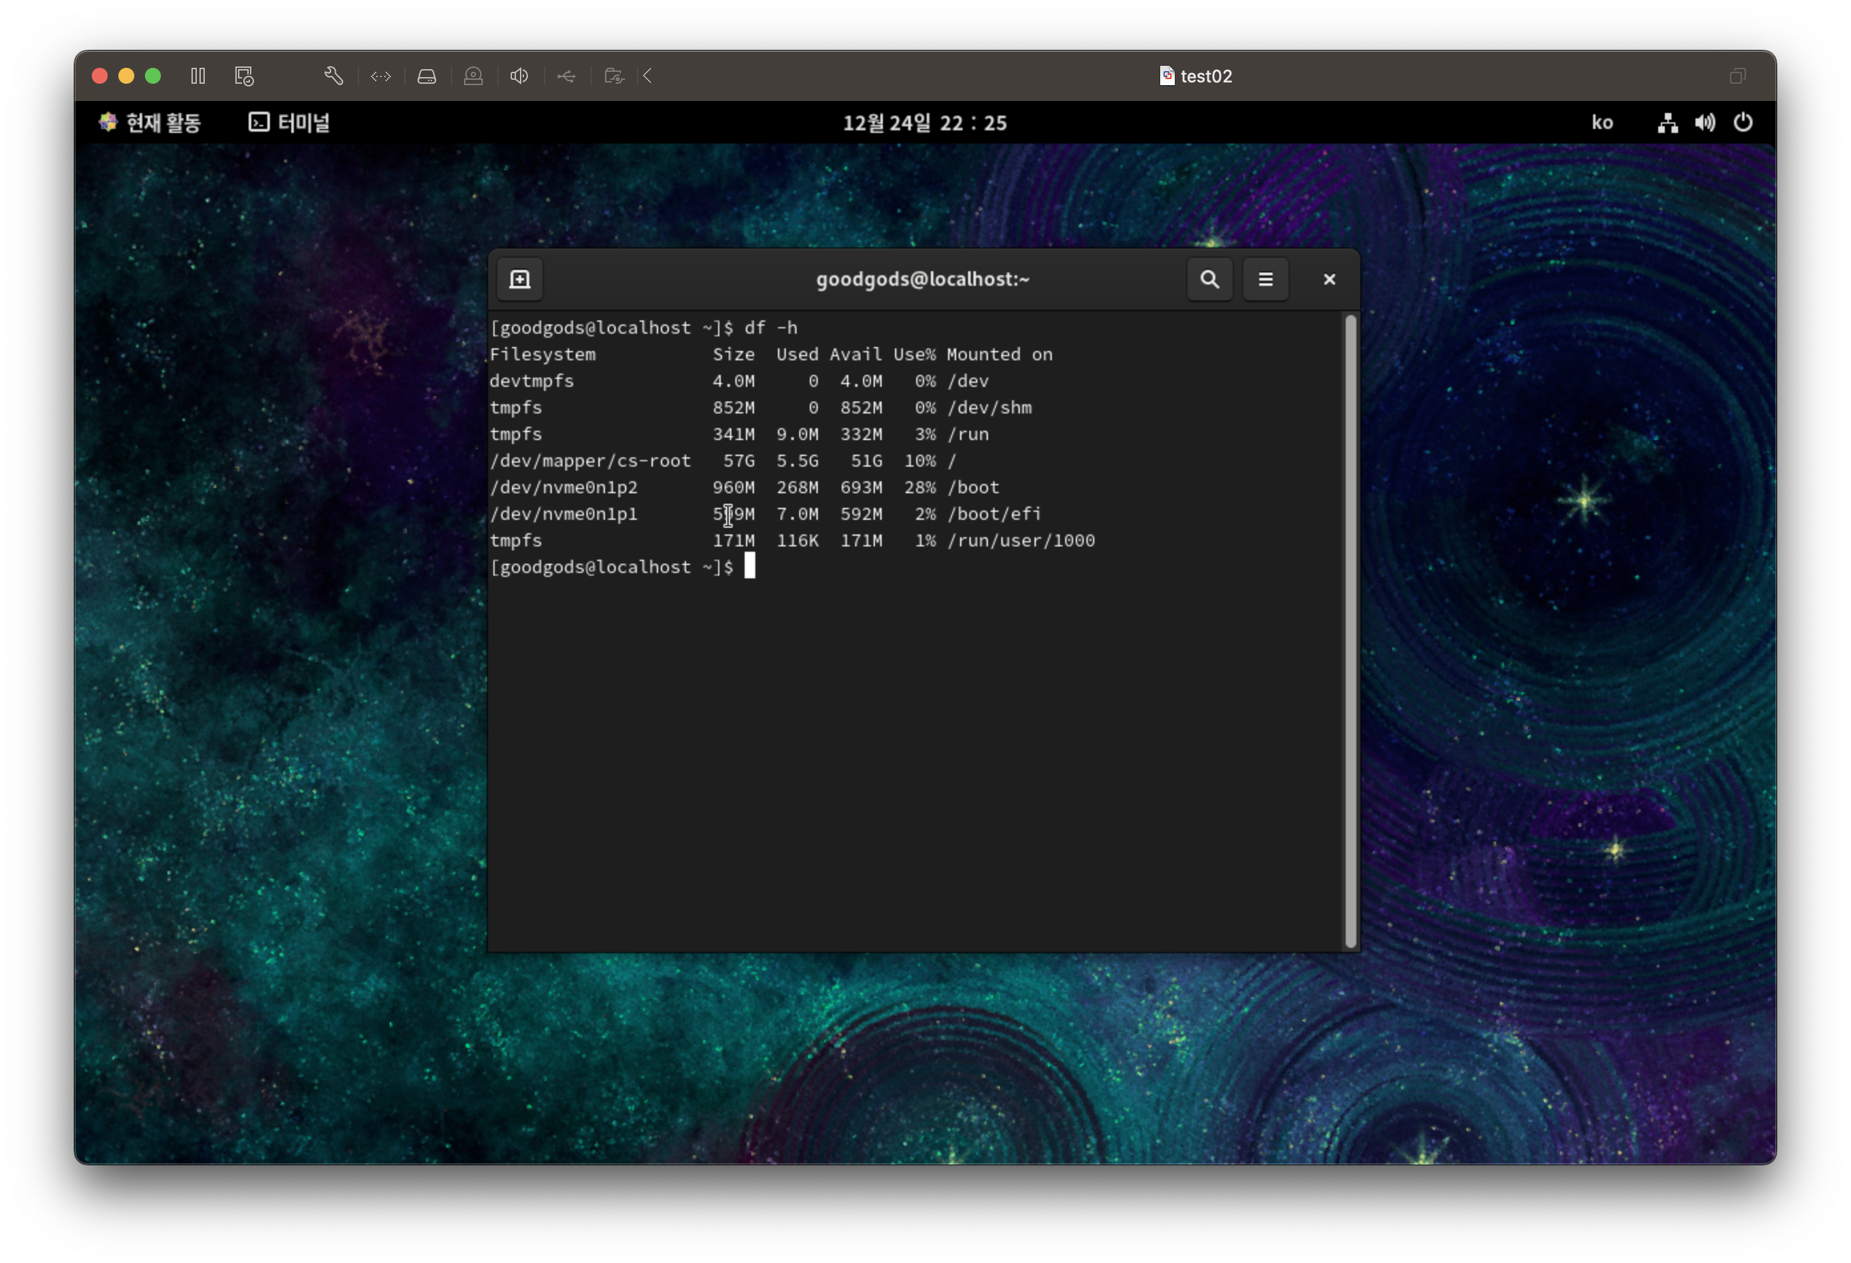Image resolution: width=1851 pixels, height=1263 pixels.
Task: Click the camera device icon
Action: pyautogui.click(x=473, y=76)
